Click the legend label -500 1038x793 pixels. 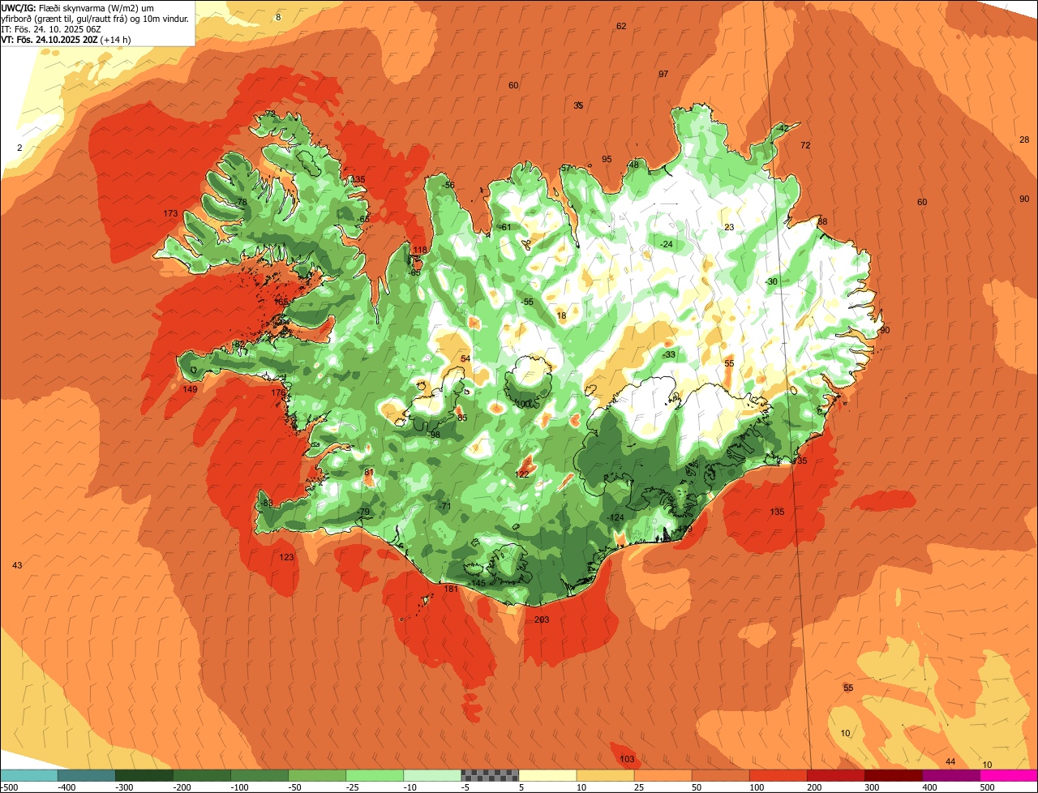tap(9, 787)
